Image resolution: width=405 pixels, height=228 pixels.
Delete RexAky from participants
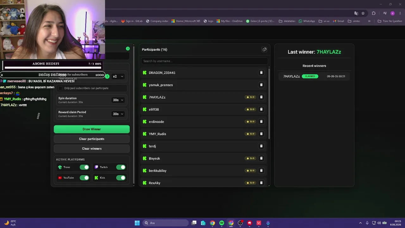[261, 183]
